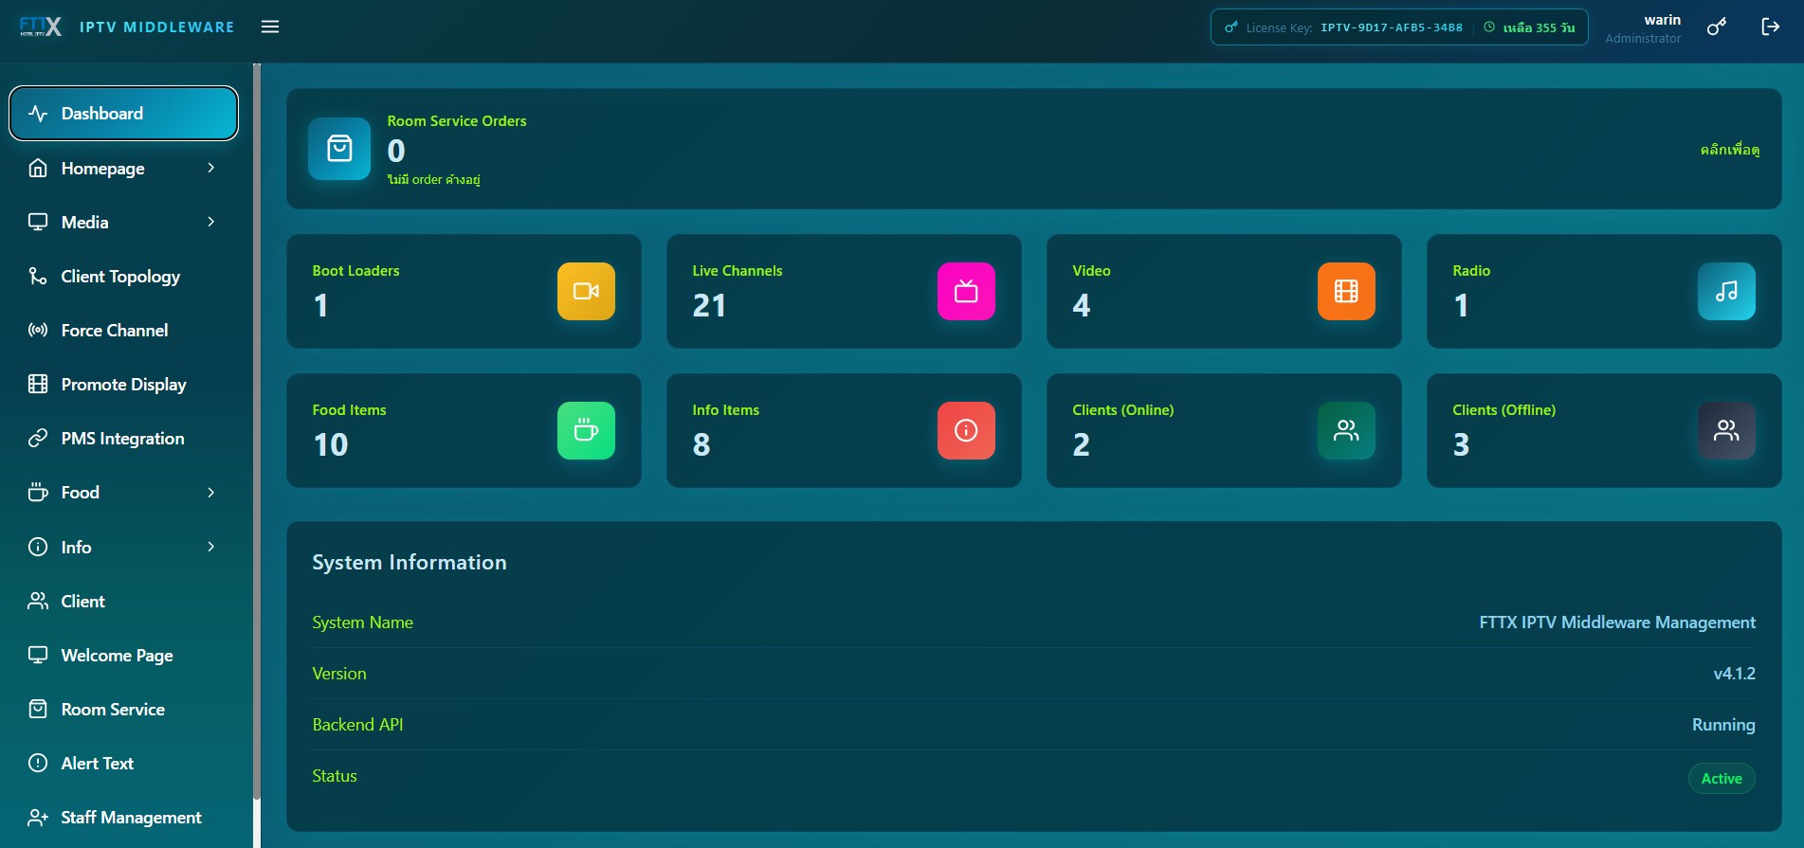Open Welcome Page in sidebar

[x=123, y=655]
